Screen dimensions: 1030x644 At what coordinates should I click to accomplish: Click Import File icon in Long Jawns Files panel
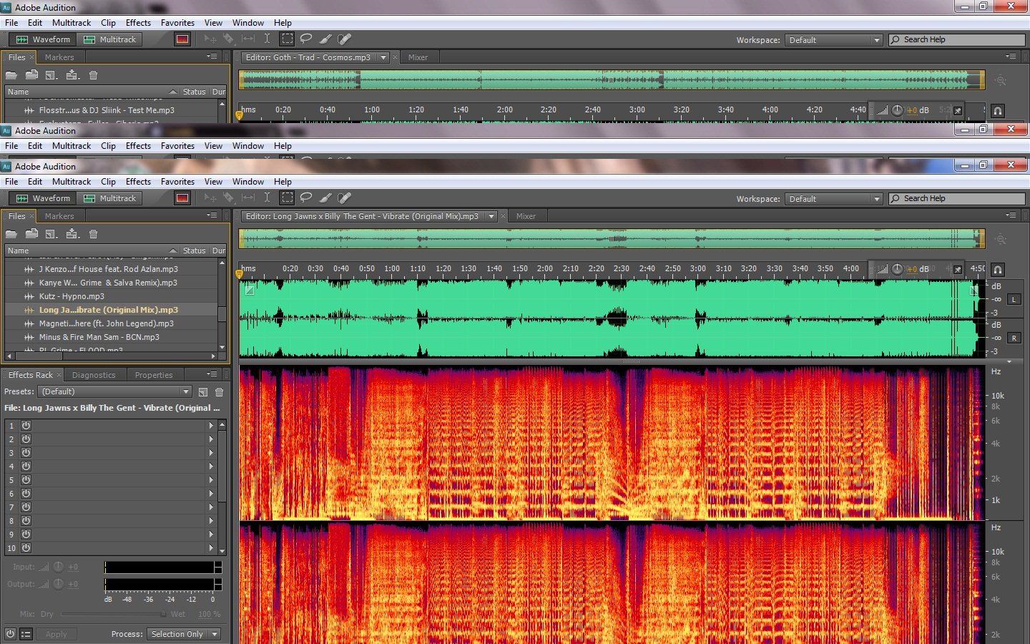coord(31,234)
